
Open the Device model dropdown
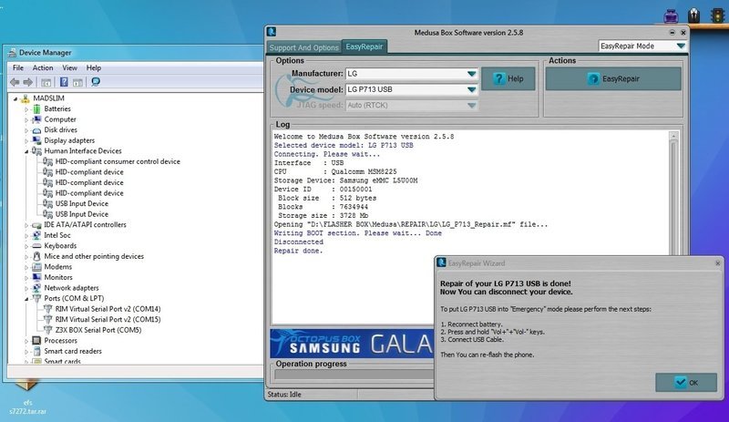coord(471,89)
